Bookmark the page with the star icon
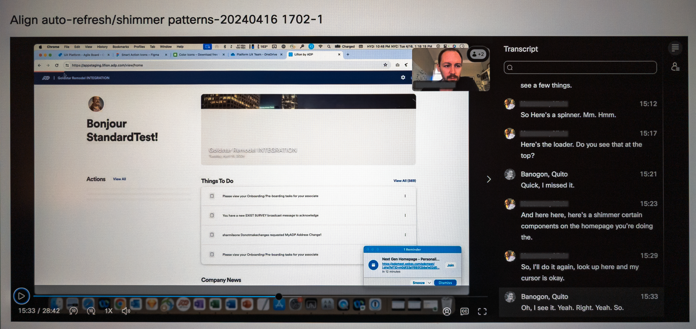The image size is (696, 329). 385,65
